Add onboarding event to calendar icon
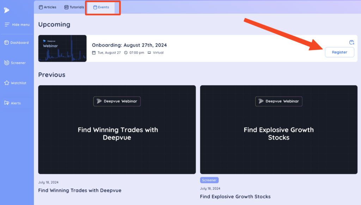This screenshot has width=361, height=205. coord(351,42)
